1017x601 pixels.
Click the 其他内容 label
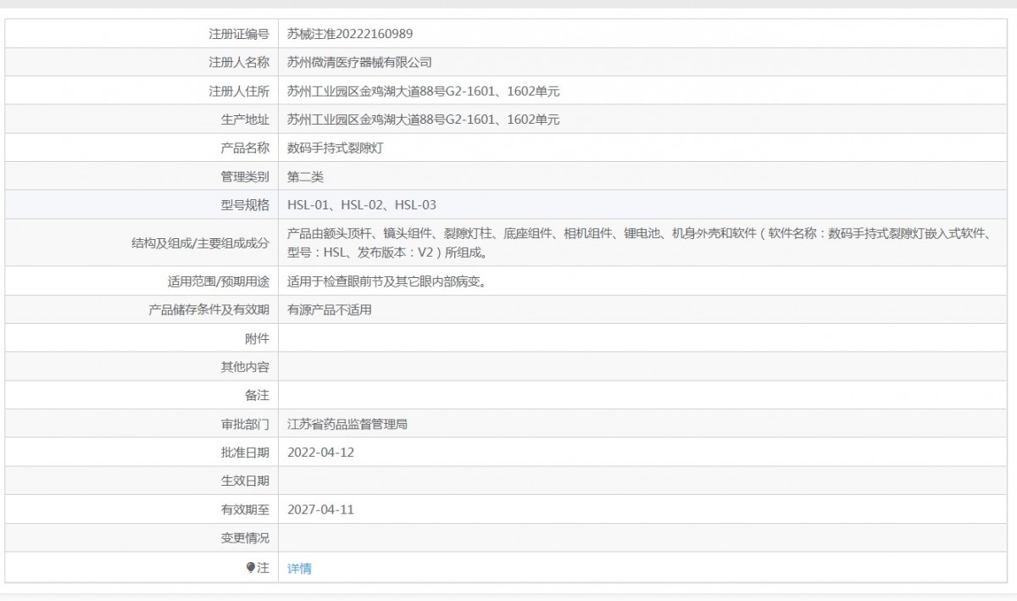coord(245,367)
